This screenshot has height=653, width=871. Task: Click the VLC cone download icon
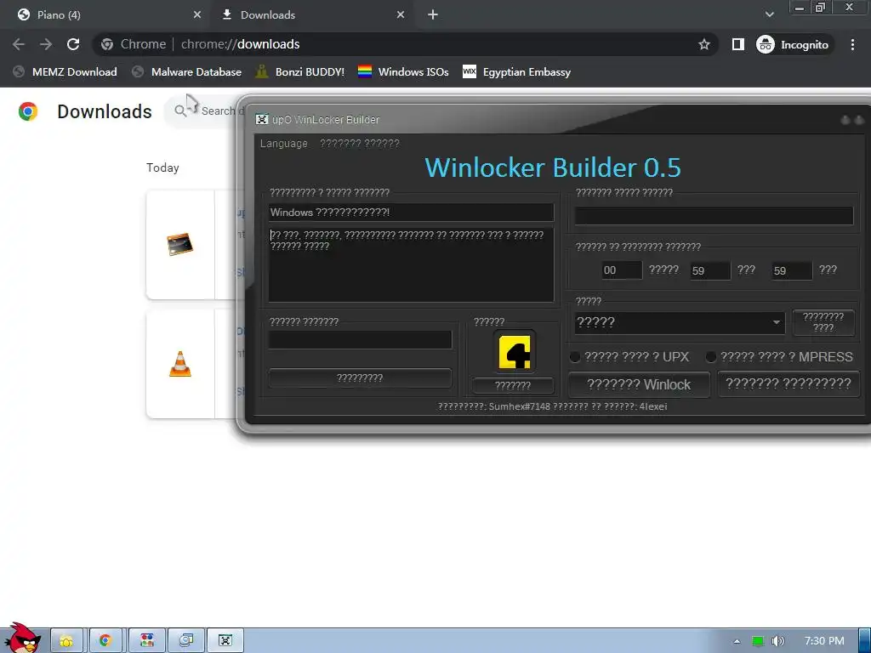tap(180, 364)
